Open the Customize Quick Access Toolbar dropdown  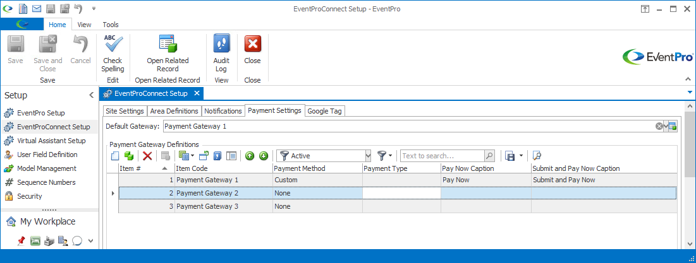point(93,8)
